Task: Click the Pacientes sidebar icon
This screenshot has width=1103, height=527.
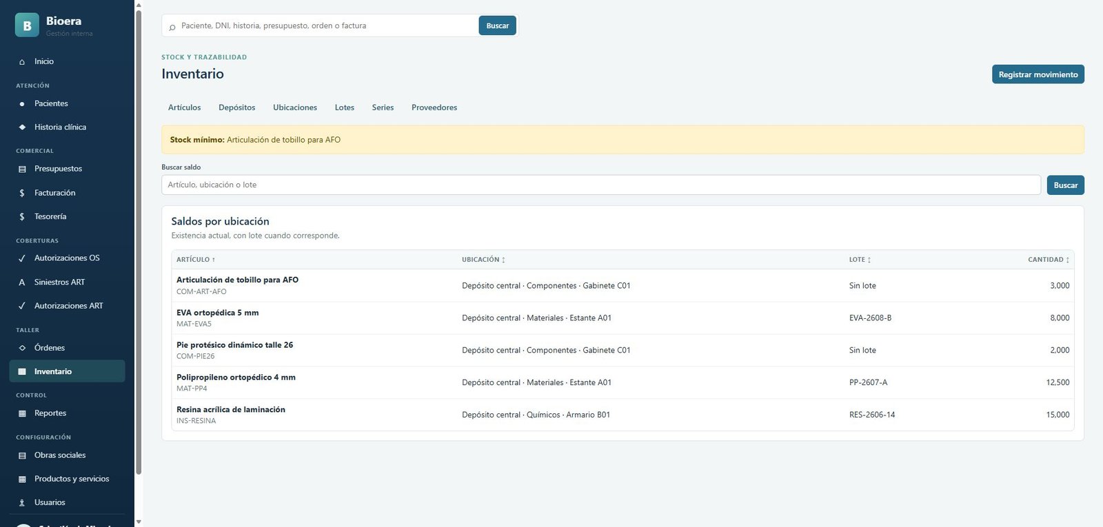Action: (x=22, y=104)
